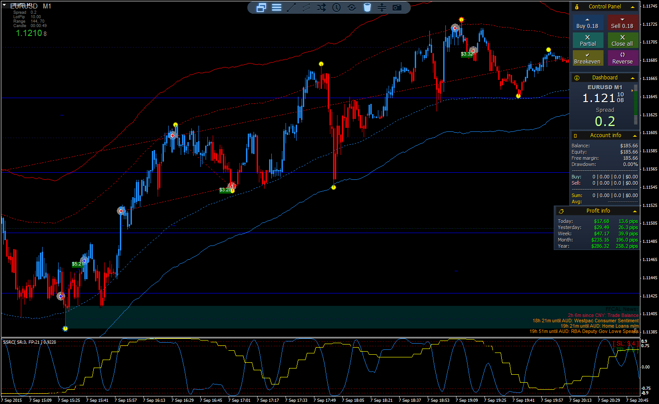The image size is (659, 404).
Task: Click the $3.28 profit label on chart
Action: click(x=225, y=190)
